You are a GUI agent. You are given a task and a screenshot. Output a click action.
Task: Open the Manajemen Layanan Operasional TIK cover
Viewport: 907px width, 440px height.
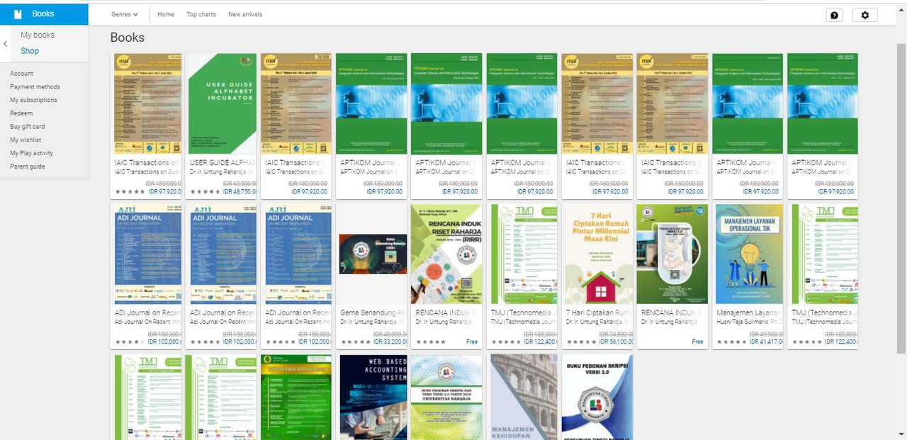(748, 254)
